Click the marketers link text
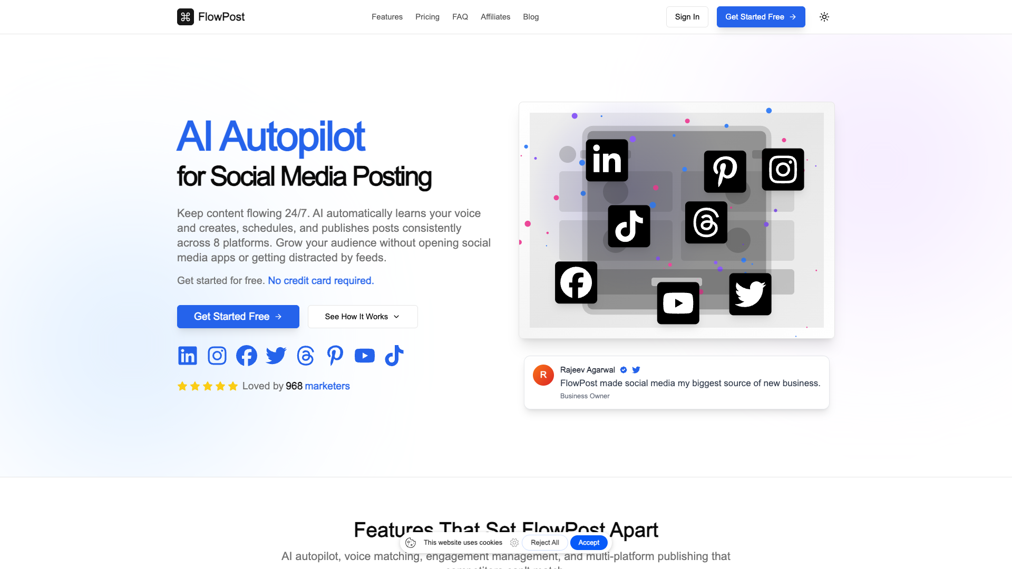This screenshot has width=1012, height=569. coord(327,386)
